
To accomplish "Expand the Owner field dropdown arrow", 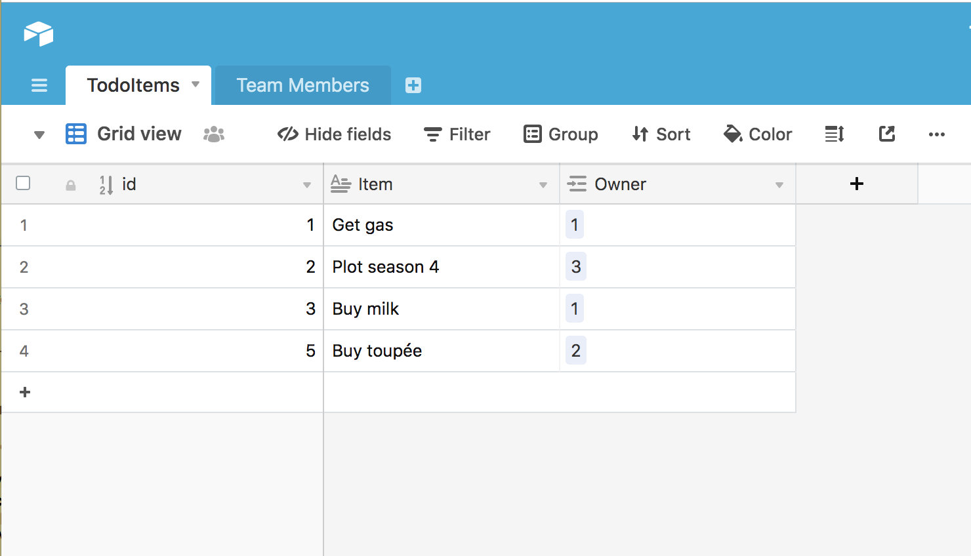I will point(779,185).
